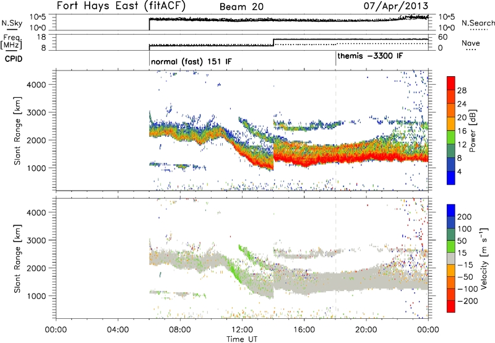
Task: Click the '08:00' time axis label
Action: [180, 330]
